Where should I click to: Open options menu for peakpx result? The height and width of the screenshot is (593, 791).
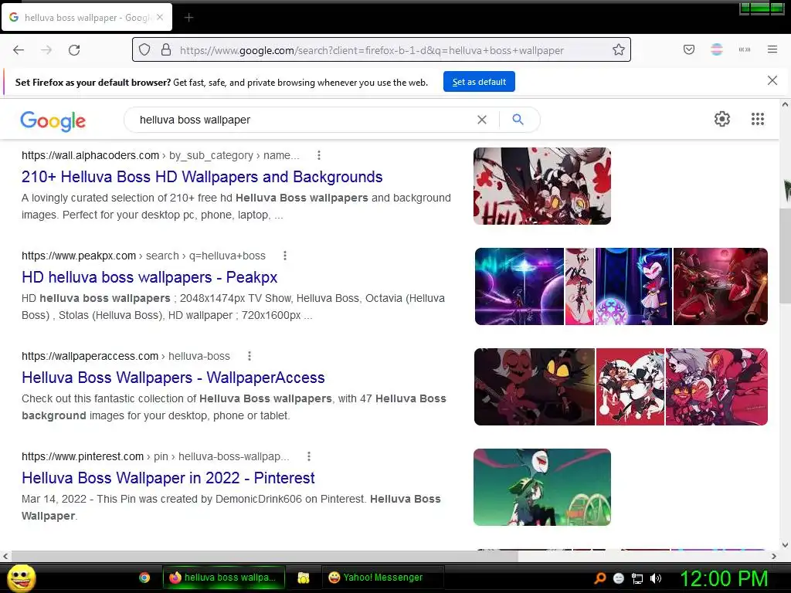[x=285, y=256]
